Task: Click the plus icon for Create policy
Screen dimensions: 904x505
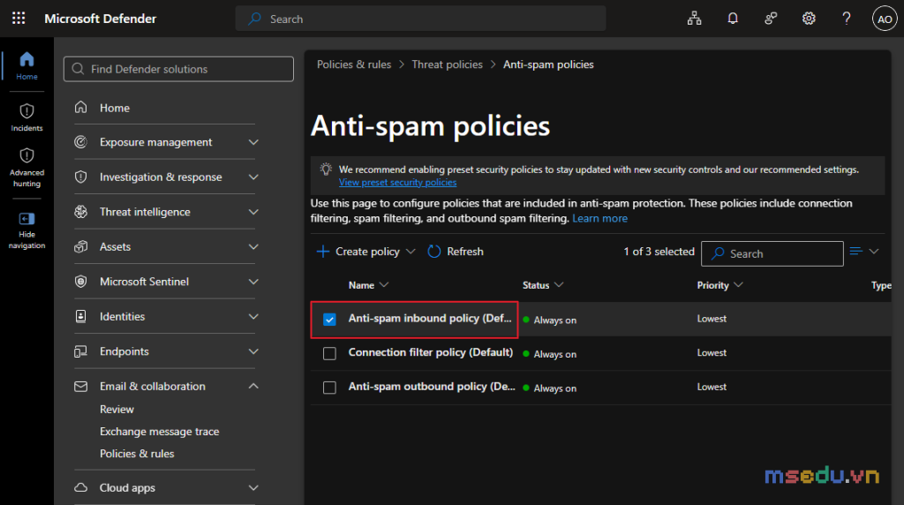Action: tap(323, 252)
